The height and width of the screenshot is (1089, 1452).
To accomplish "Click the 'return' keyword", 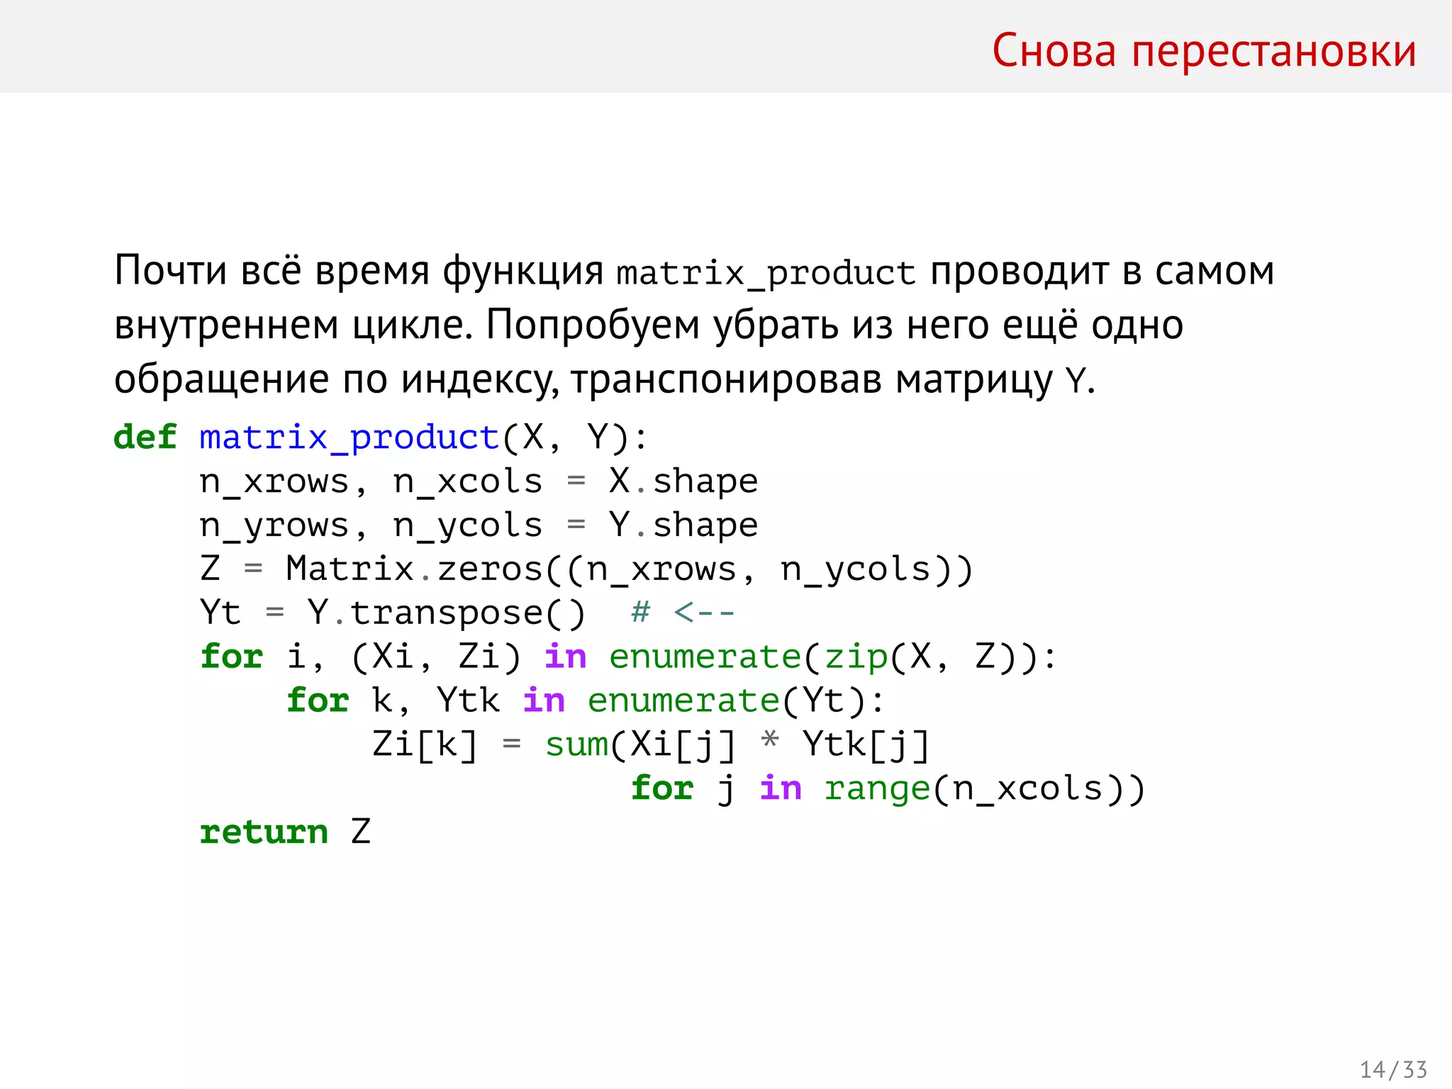I will pos(264,832).
